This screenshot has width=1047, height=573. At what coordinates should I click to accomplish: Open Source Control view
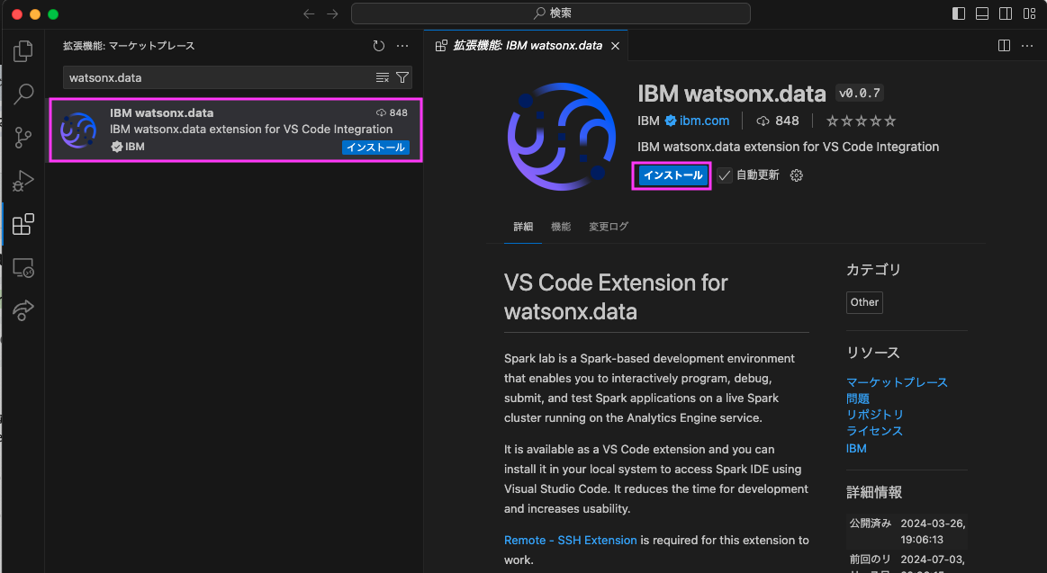23,138
